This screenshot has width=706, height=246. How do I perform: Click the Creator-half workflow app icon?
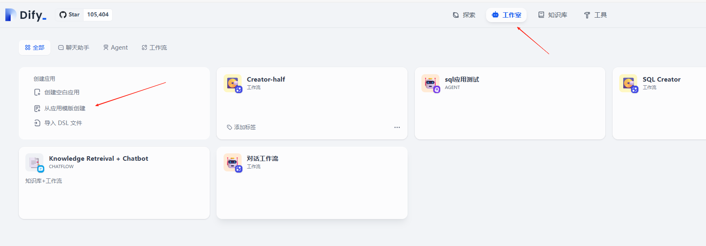233,83
